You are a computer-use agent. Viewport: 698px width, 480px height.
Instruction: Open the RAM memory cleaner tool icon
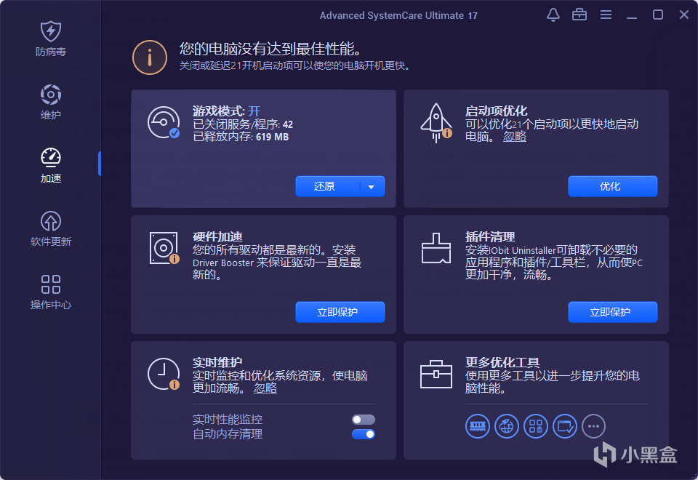click(477, 426)
